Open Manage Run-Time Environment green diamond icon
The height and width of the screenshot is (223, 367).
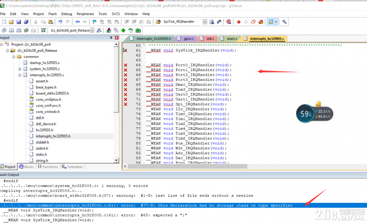click(123, 30)
